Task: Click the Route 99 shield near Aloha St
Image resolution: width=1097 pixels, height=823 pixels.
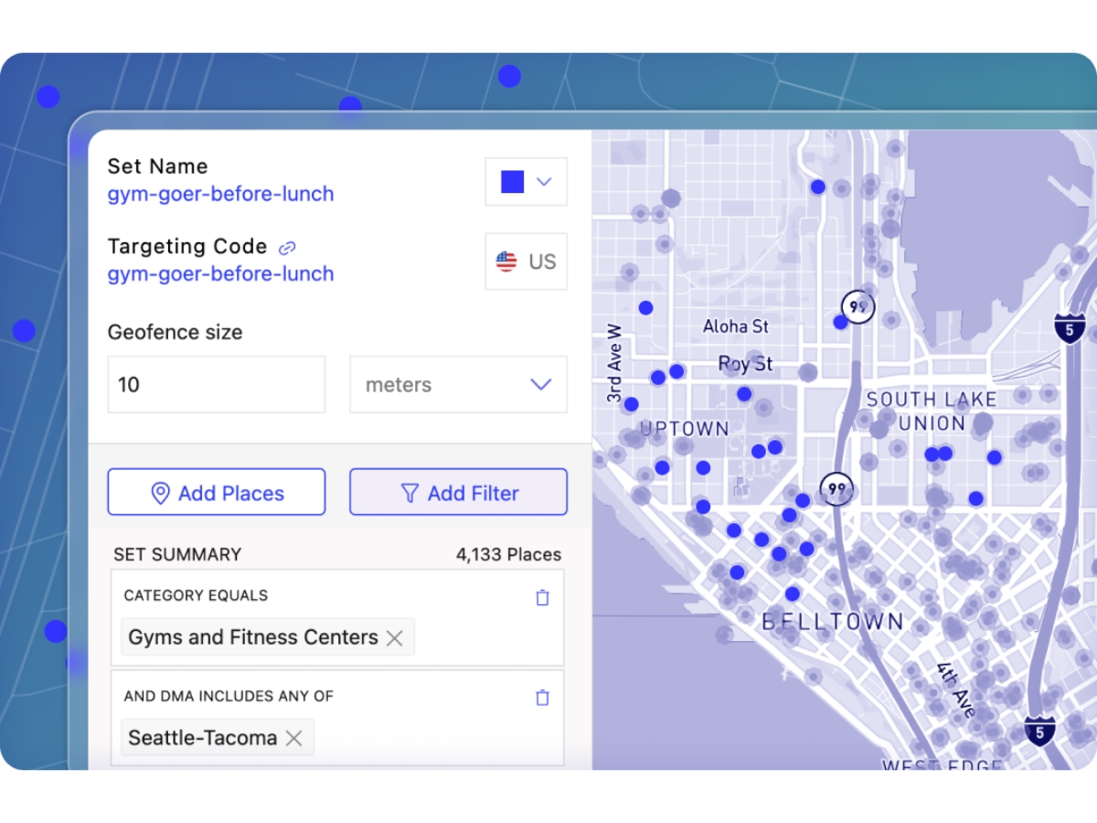Action: click(x=857, y=306)
